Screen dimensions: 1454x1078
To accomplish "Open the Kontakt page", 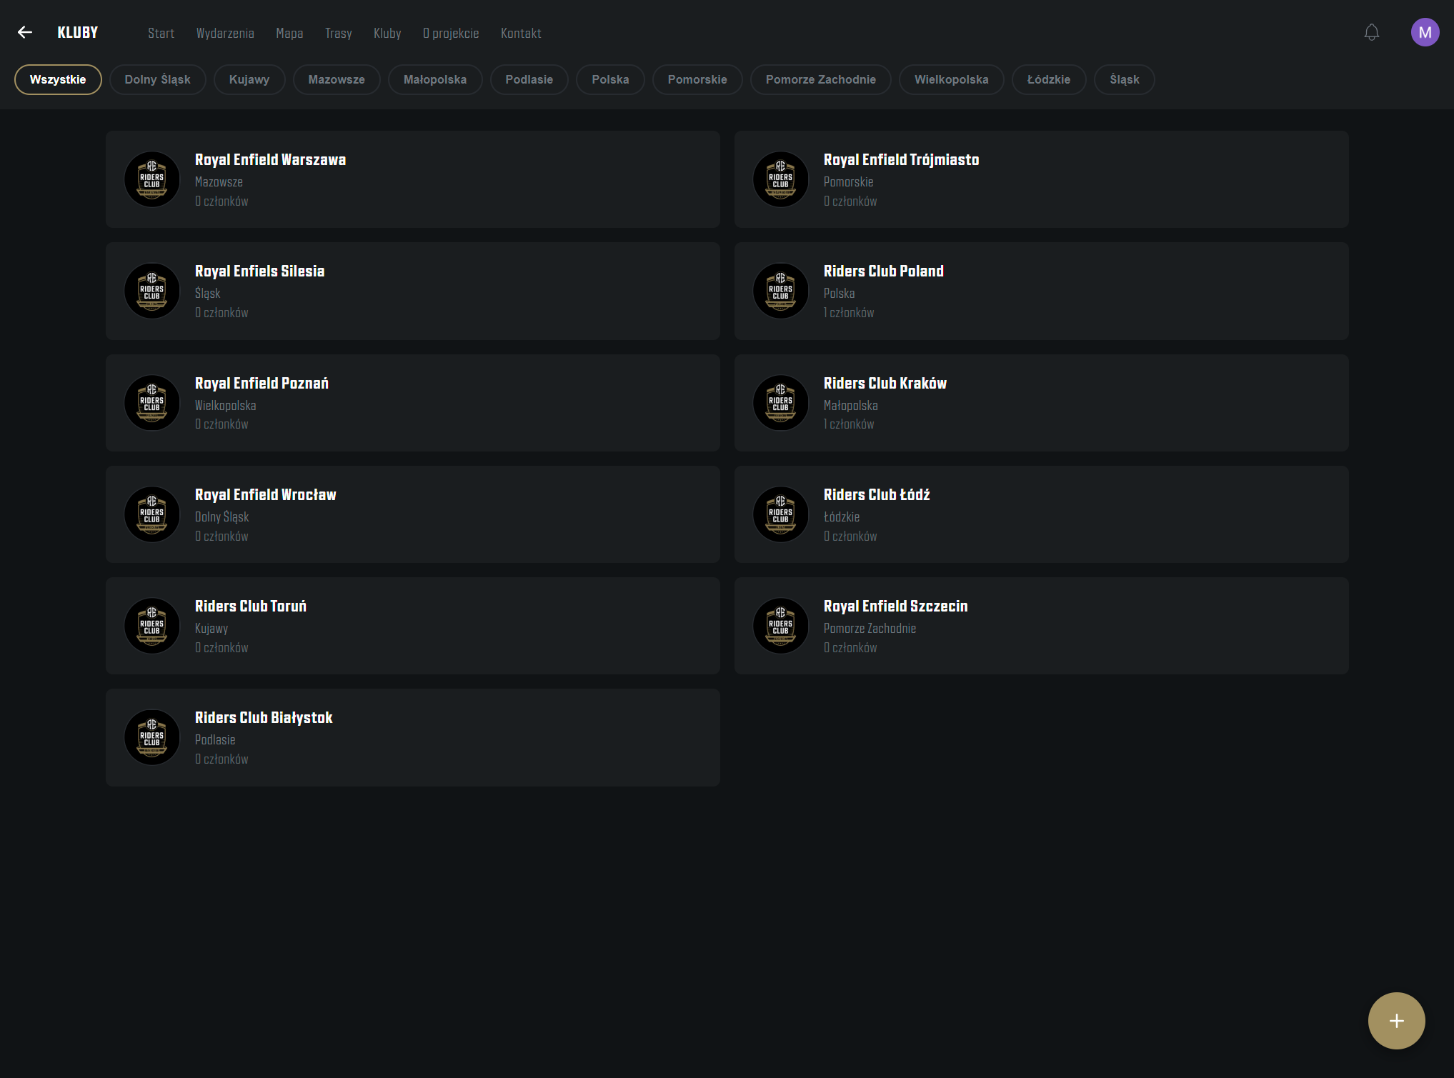I will (521, 33).
